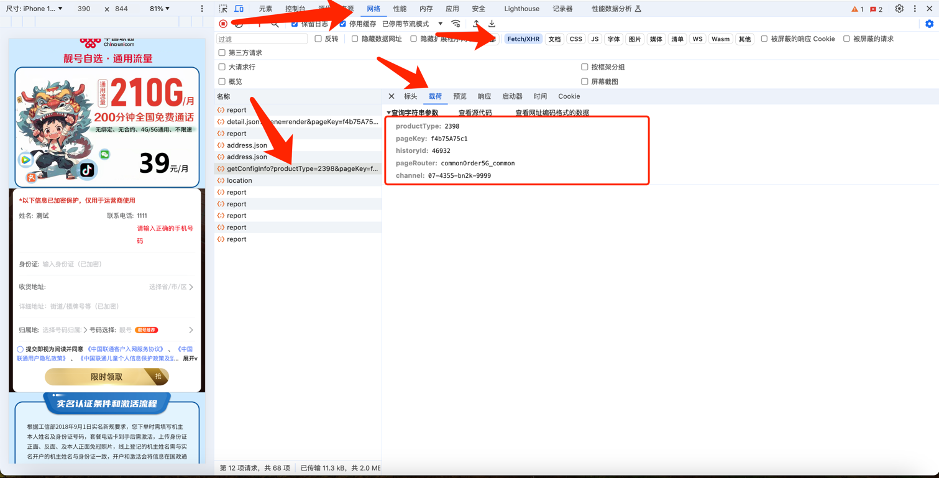Stop recording network log

click(x=223, y=24)
